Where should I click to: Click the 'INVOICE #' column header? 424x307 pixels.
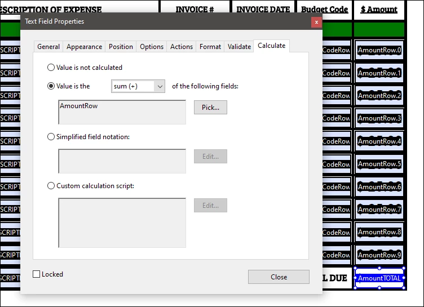coord(195,10)
